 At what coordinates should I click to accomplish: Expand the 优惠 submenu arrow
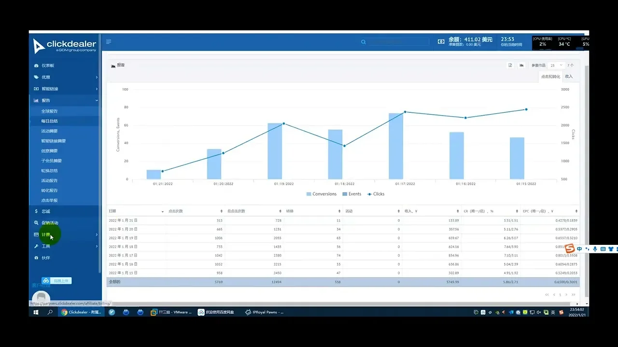pyautogui.click(x=97, y=77)
